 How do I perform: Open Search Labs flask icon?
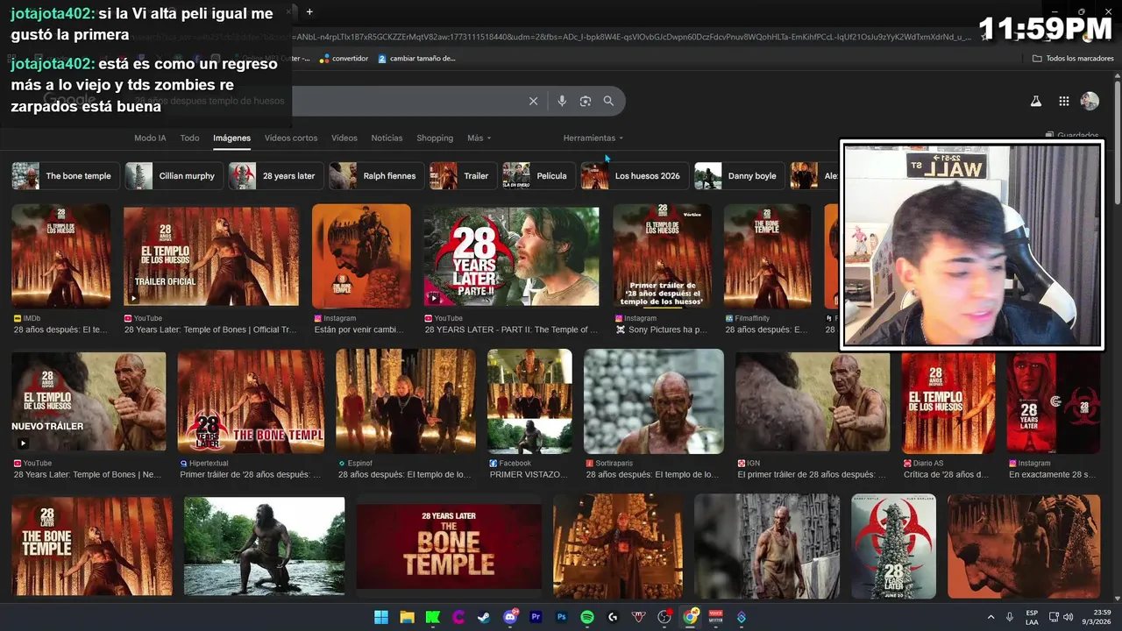(x=1035, y=101)
